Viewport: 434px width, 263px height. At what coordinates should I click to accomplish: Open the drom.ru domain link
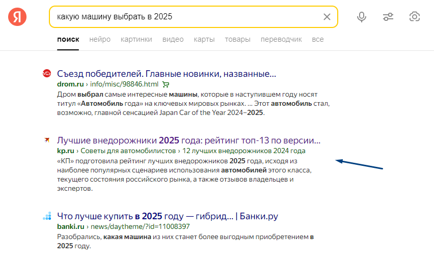pos(70,84)
